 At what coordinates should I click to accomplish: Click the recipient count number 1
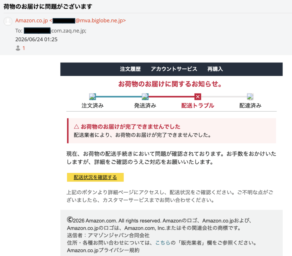click(x=24, y=48)
